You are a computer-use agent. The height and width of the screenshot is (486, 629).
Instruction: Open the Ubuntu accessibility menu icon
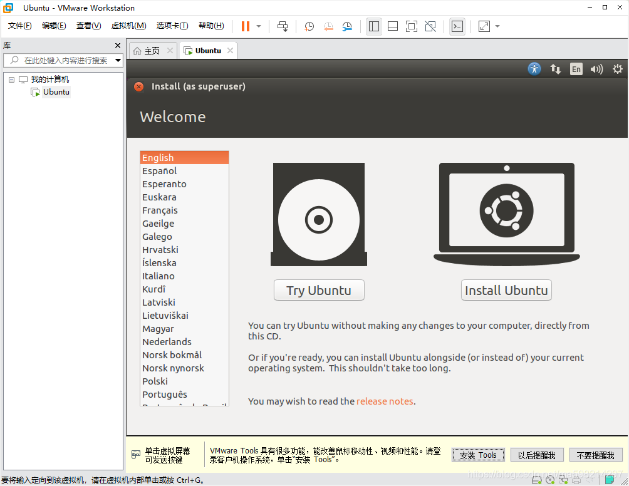[x=534, y=69]
